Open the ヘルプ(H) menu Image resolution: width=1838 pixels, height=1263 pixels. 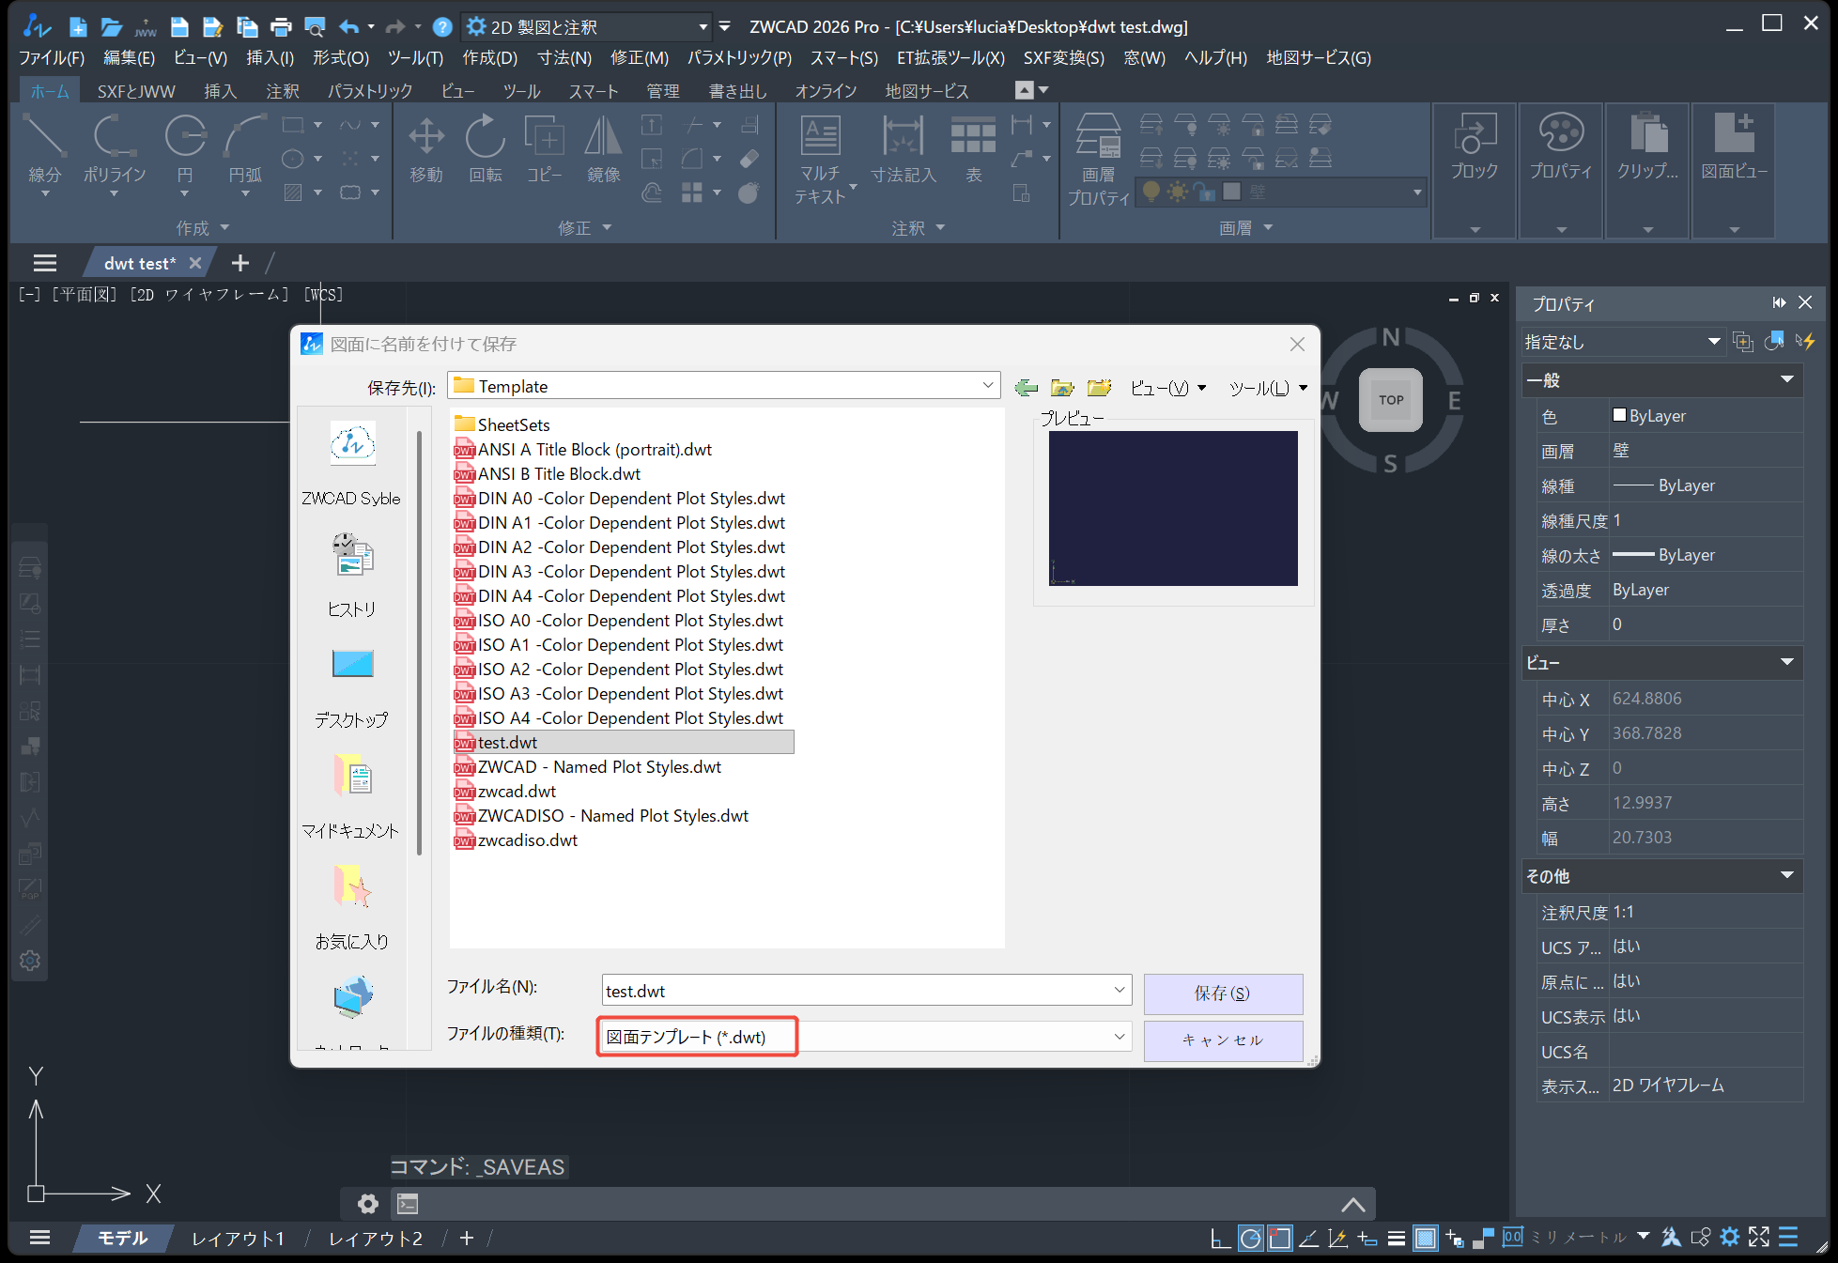[1215, 58]
